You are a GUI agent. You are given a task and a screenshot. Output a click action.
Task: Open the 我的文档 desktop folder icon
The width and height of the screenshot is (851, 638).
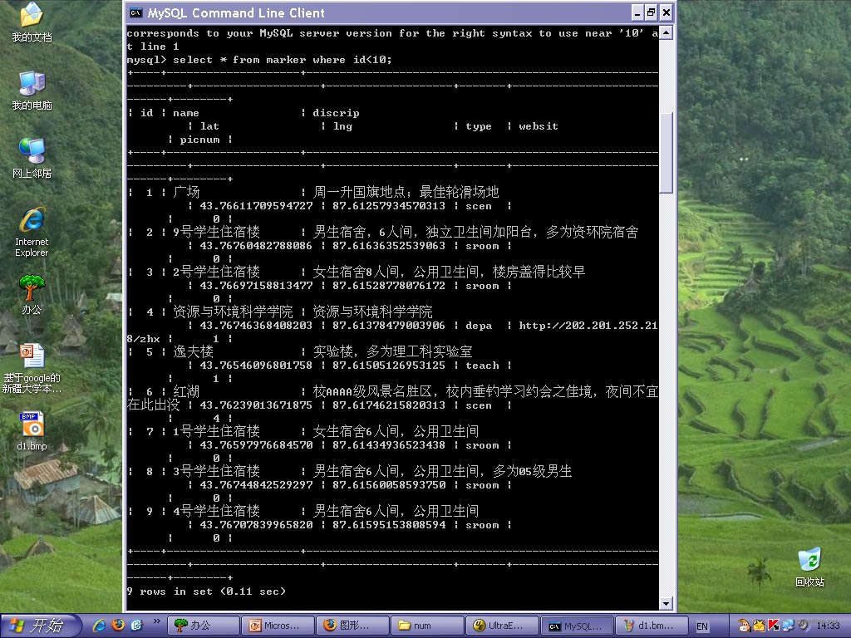tap(32, 15)
